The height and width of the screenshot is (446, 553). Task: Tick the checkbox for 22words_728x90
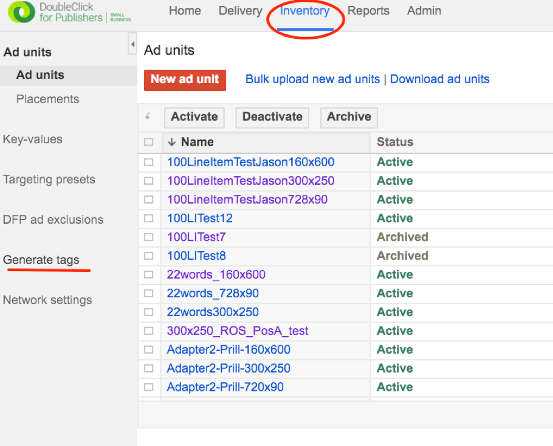coord(149,293)
